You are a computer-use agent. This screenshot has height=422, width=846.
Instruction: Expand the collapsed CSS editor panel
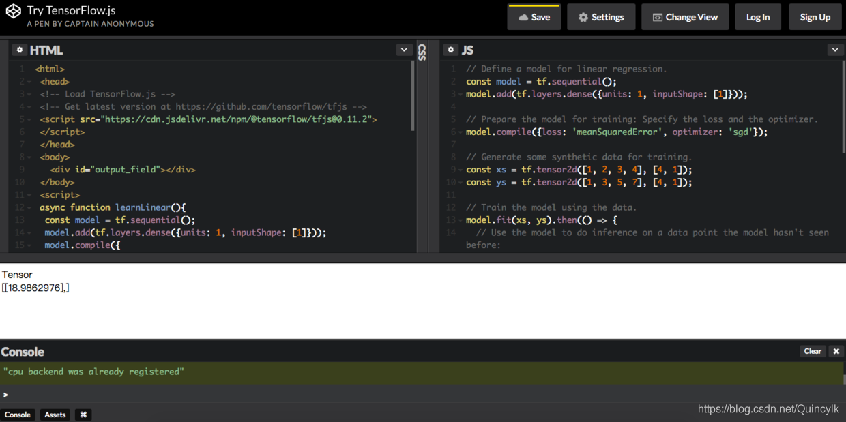(422, 52)
